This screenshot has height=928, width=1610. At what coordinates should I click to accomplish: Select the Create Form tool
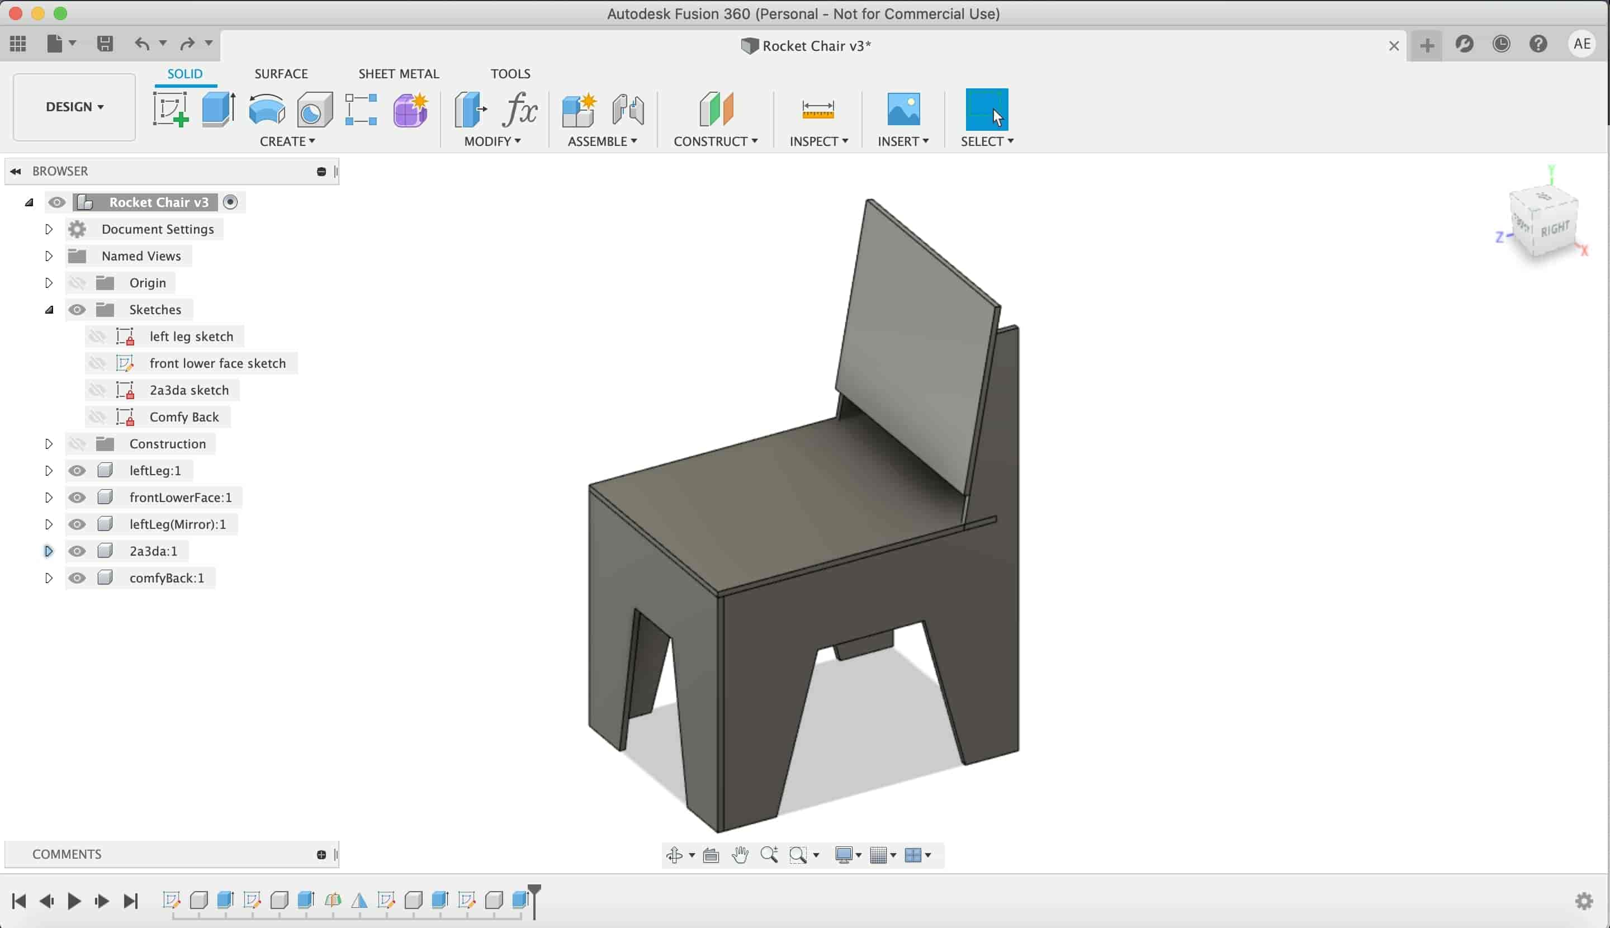(410, 110)
